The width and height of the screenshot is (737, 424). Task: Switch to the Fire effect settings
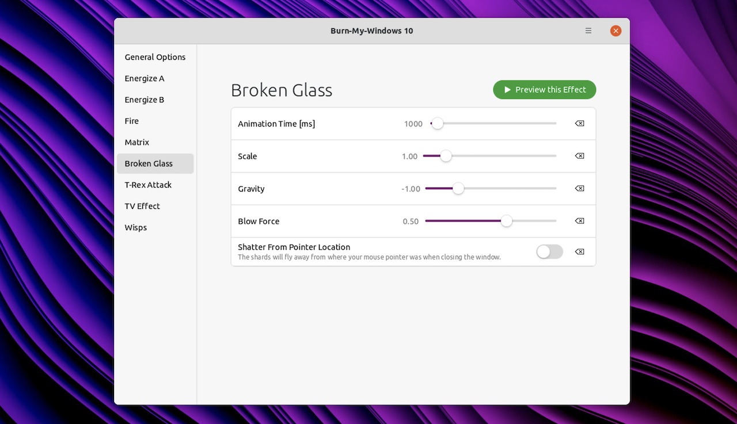click(131, 121)
